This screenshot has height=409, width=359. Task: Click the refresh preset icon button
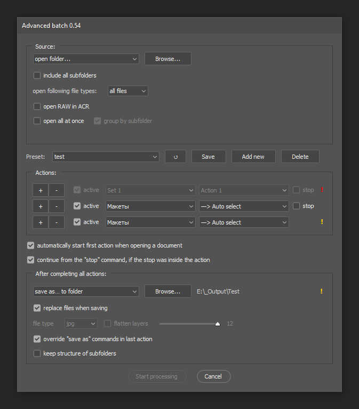tap(175, 157)
